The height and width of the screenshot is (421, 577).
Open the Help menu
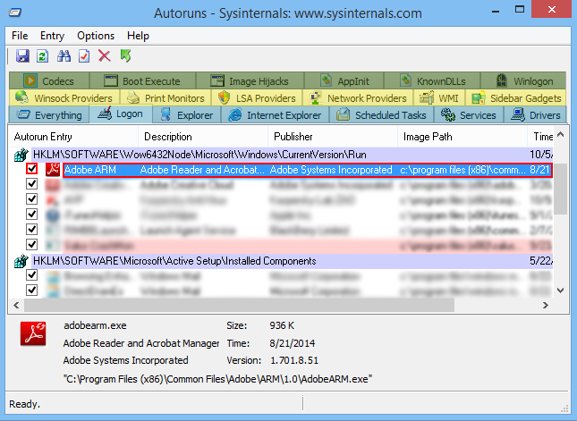[x=138, y=36]
